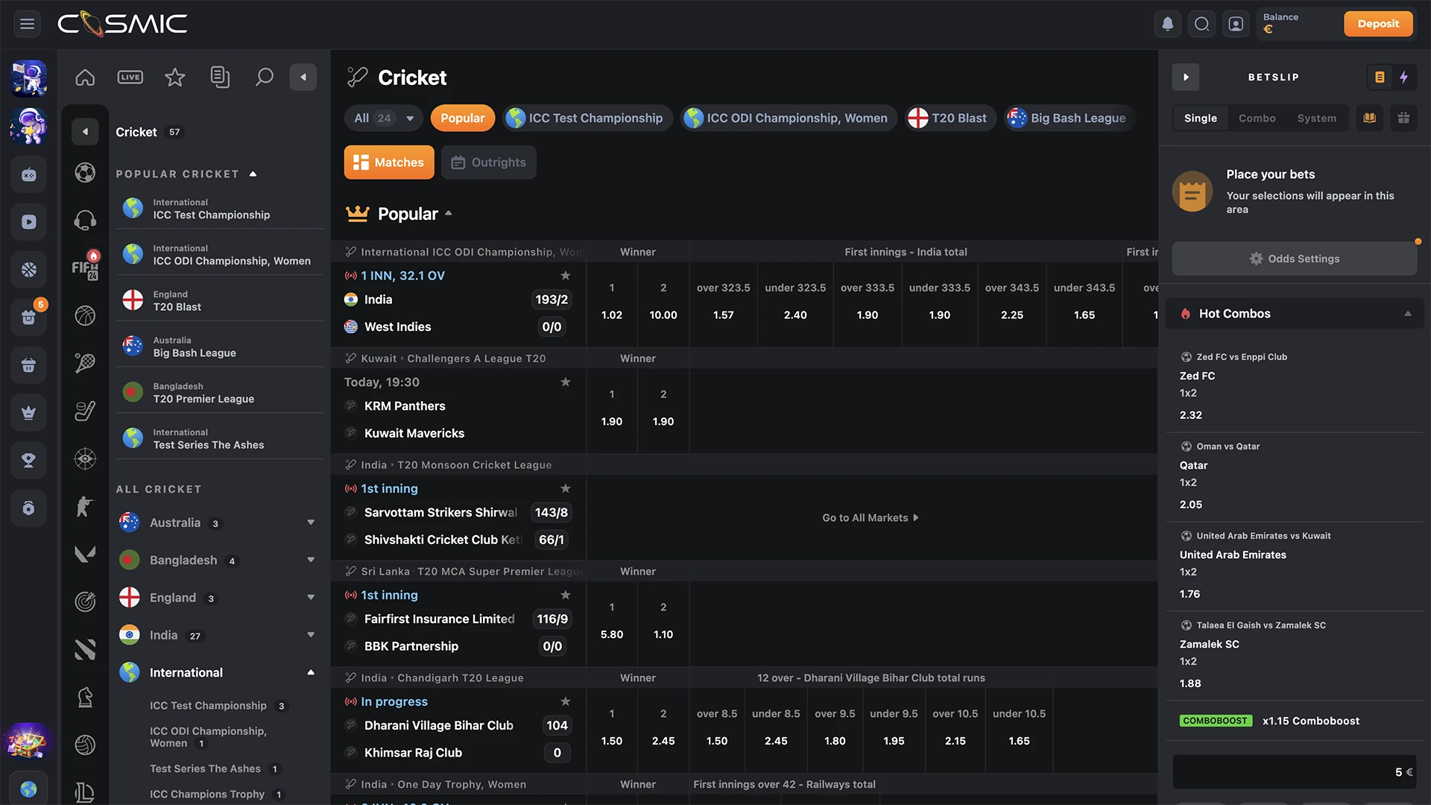Bet West Indies winner at 10.00
1431x805 pixels.
663,304
